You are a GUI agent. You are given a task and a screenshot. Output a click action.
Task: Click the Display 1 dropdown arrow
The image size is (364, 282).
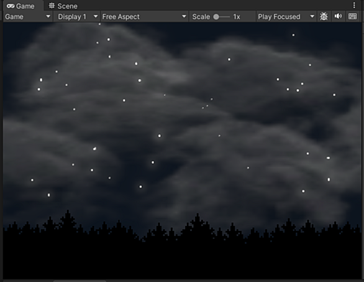click(x=96, y=16)
